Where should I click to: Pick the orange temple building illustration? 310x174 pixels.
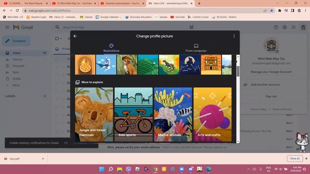click(x=211, y=65)
